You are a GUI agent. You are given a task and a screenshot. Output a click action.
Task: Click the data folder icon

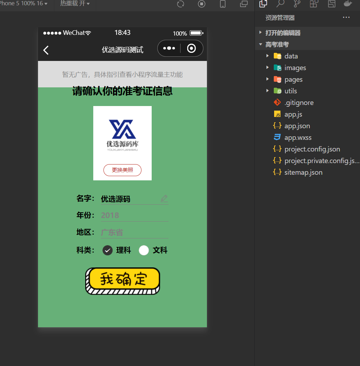(277, 56)
